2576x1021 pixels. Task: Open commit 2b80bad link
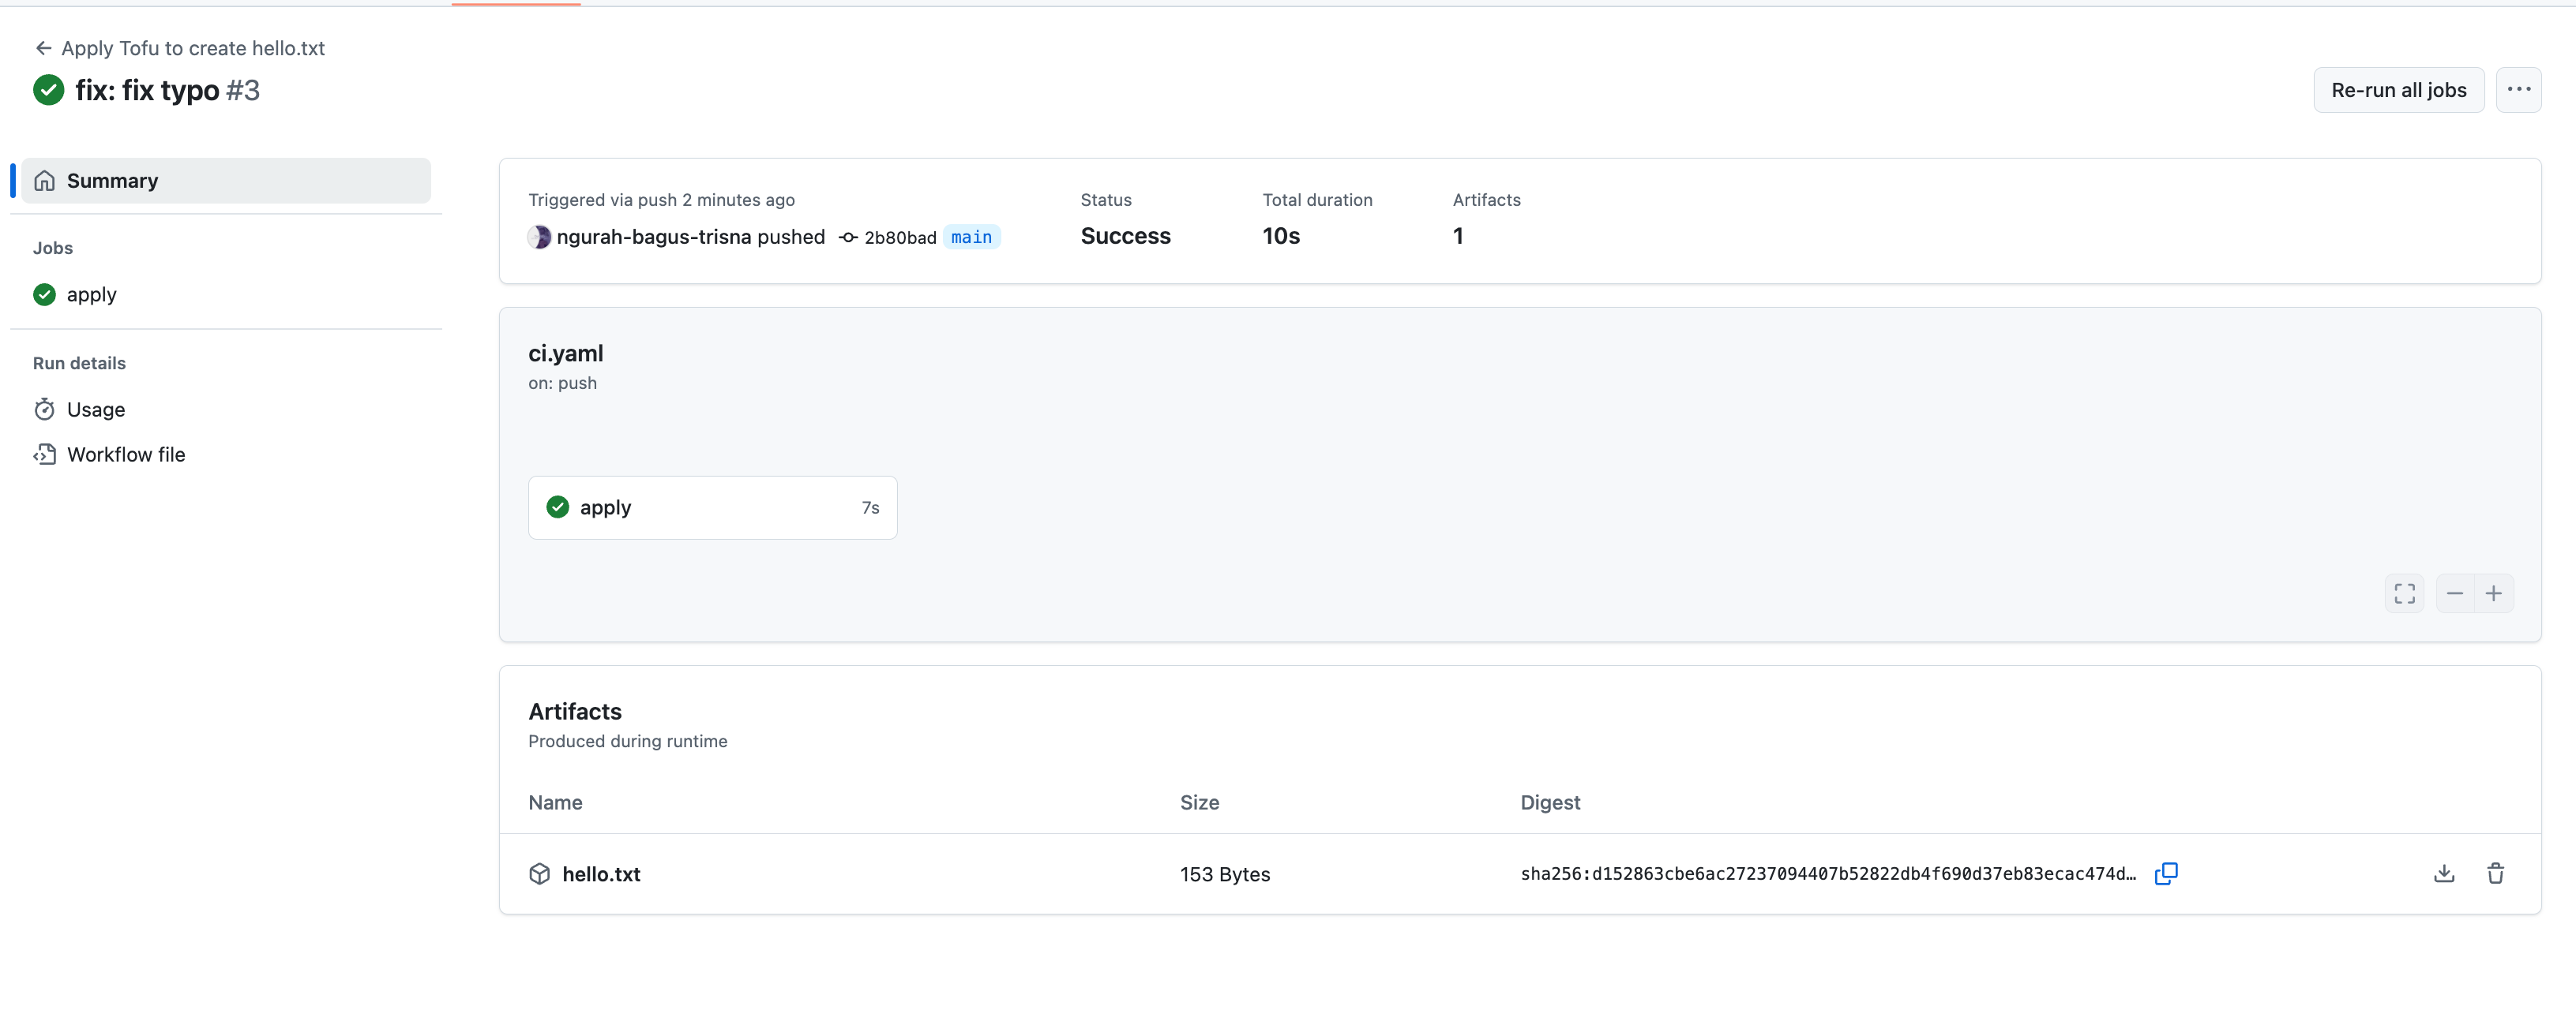click(x=899, y=237)
